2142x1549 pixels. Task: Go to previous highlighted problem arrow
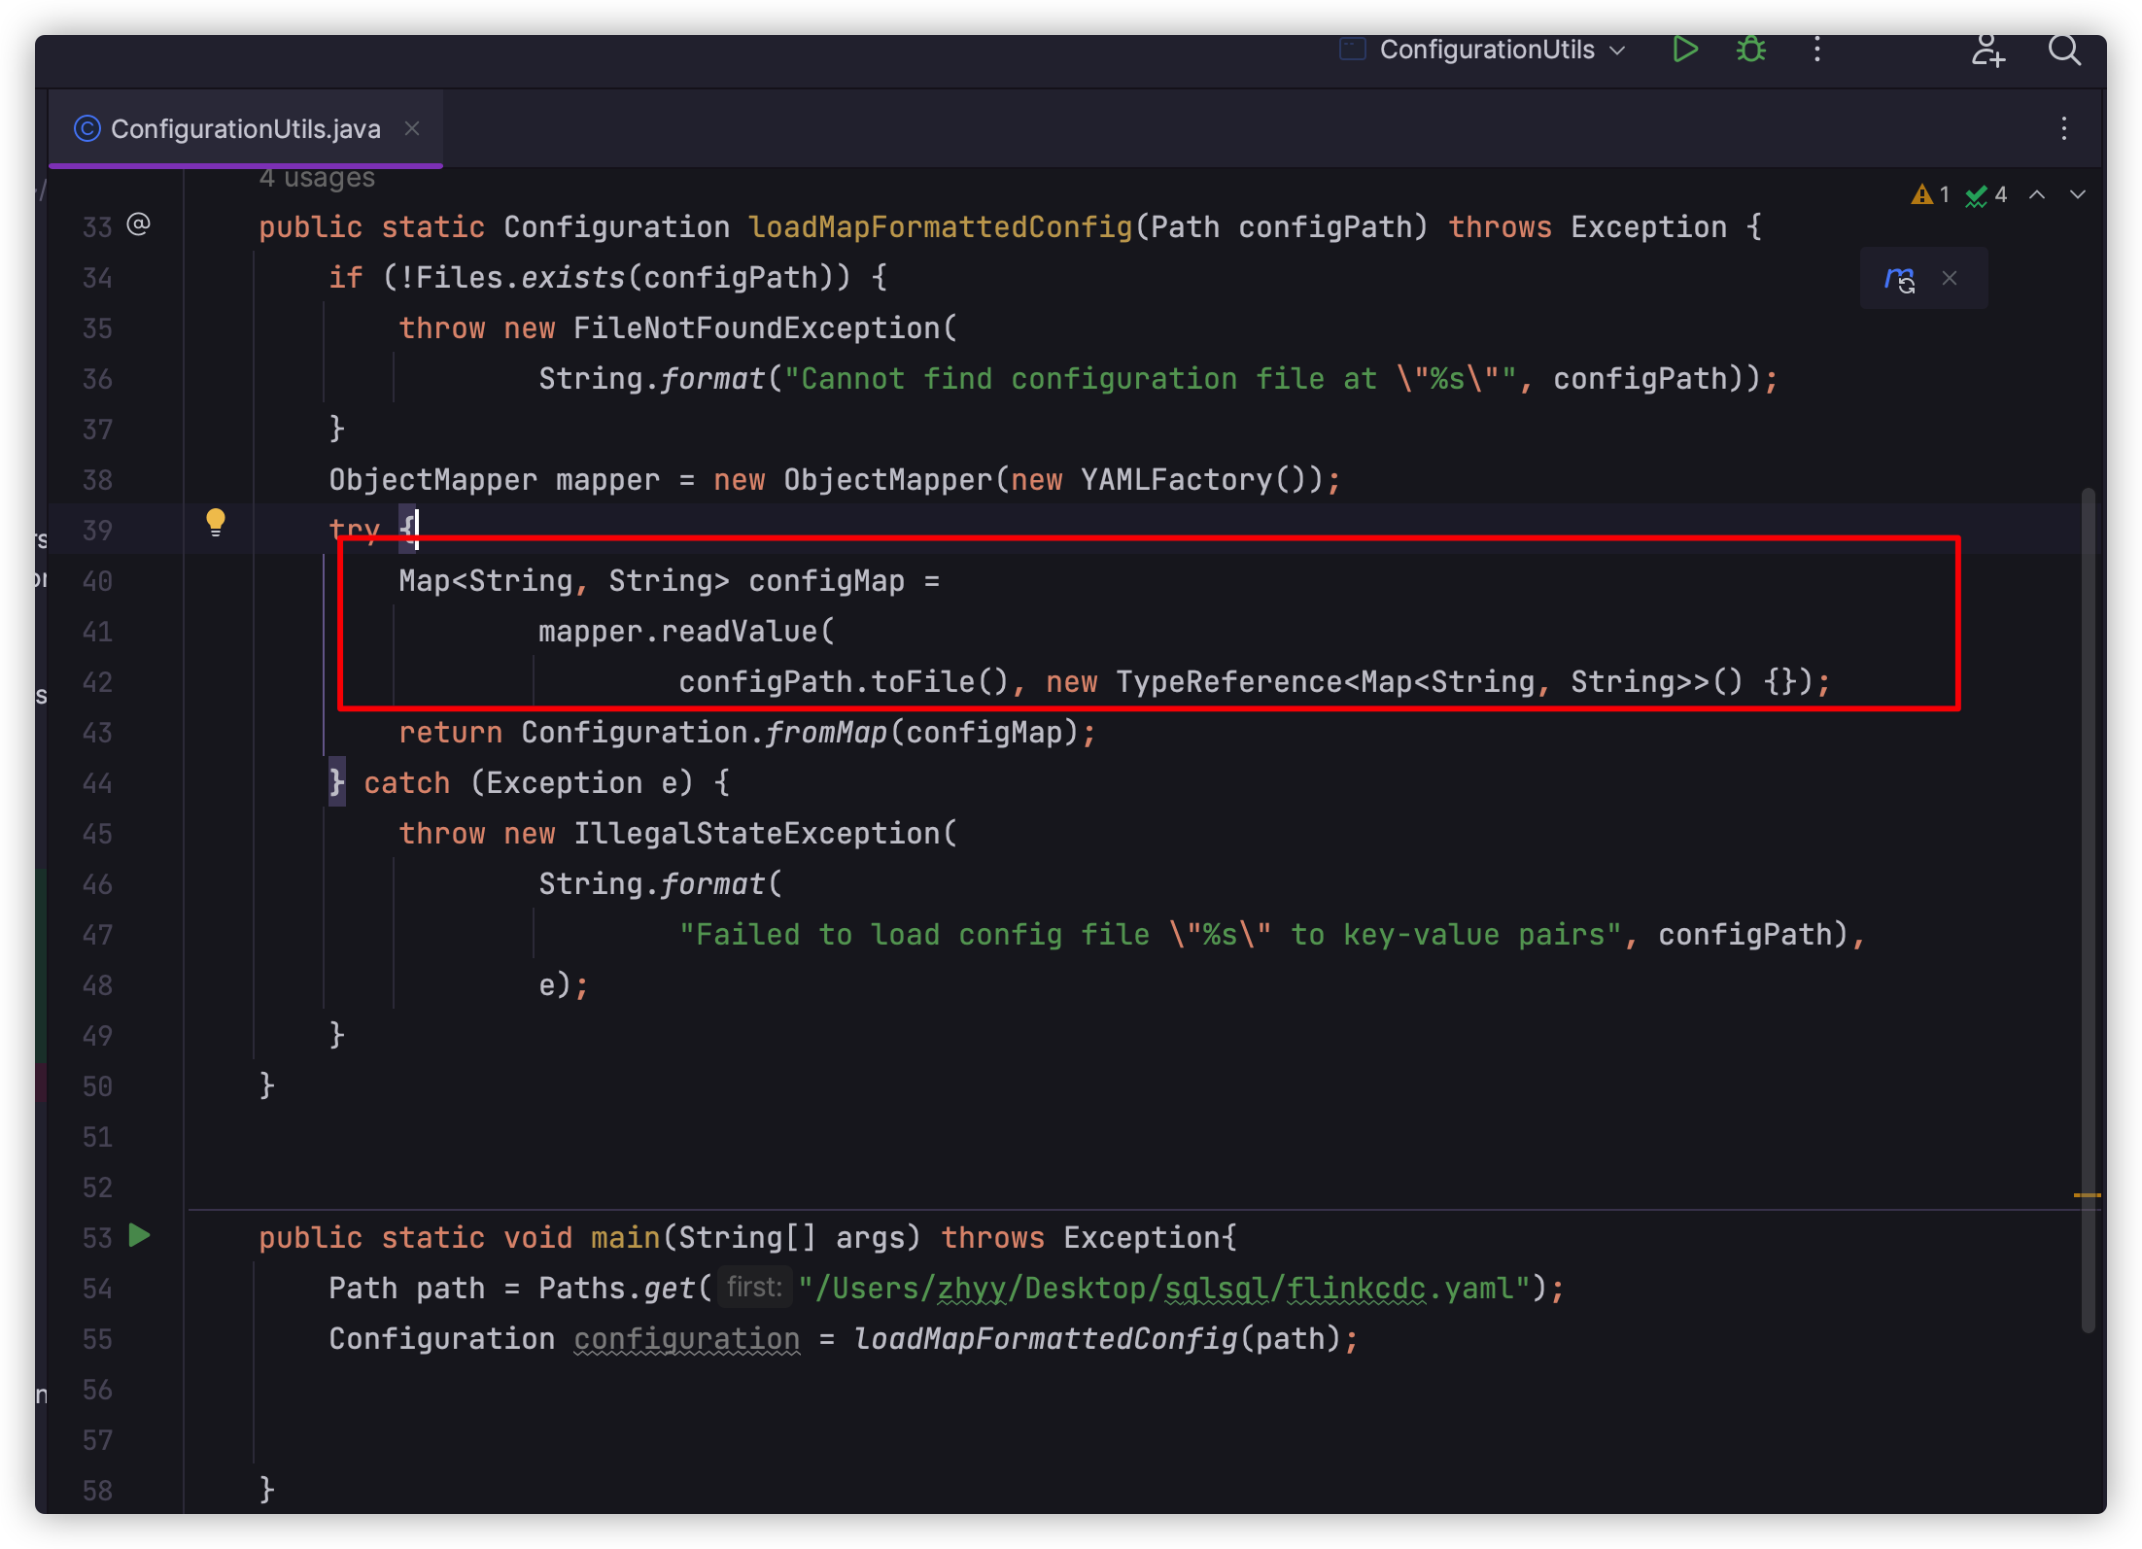(x=2037, y=194)
